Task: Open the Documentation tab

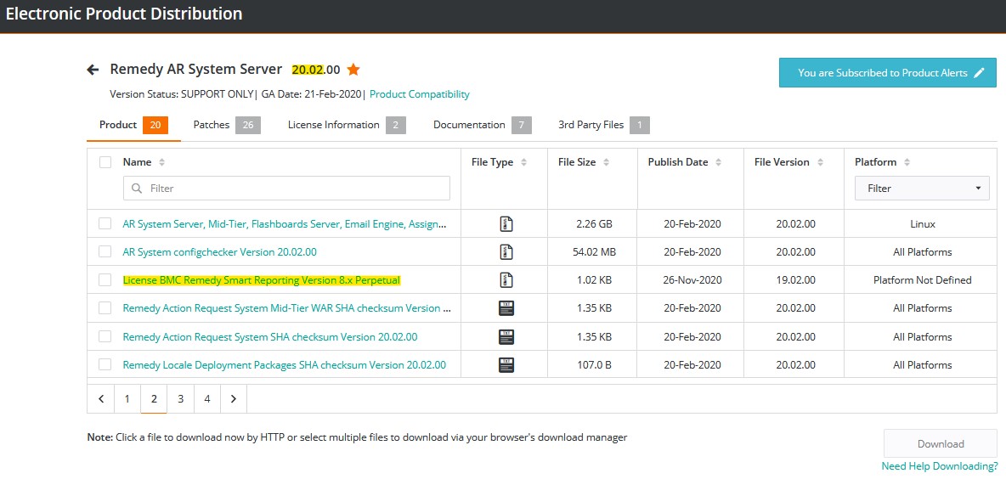Action: click(482, 125)
